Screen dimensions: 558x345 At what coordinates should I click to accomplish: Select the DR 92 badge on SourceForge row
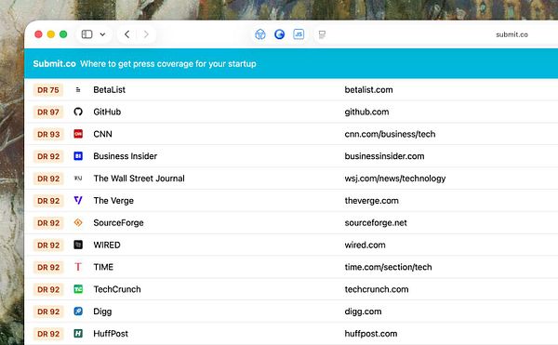(48, 222)
